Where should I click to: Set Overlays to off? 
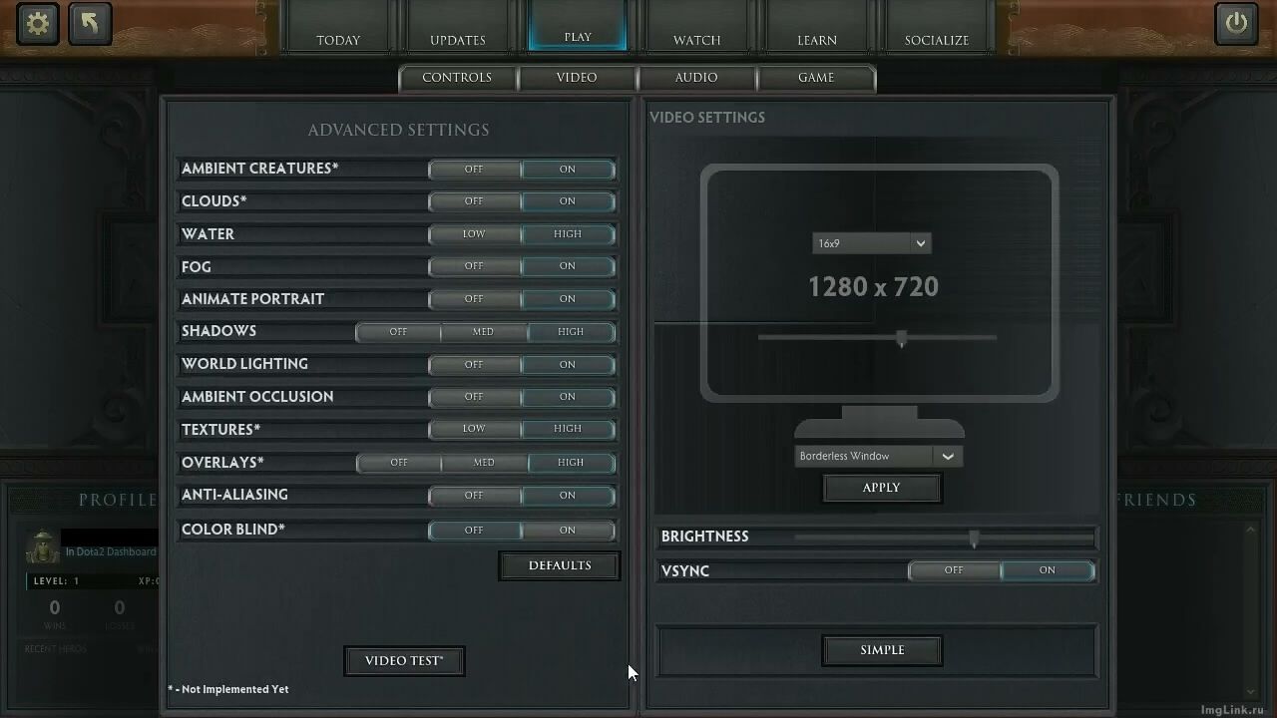tap(399, 463)
